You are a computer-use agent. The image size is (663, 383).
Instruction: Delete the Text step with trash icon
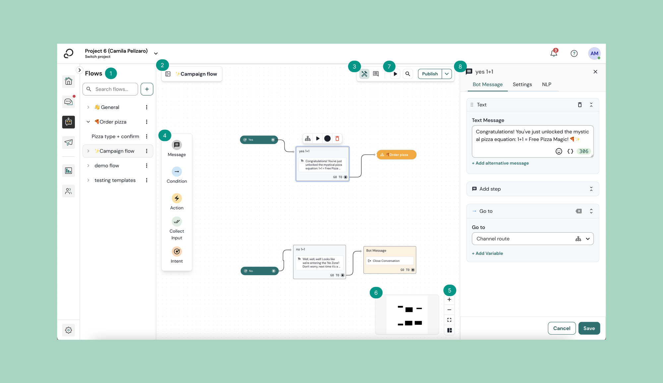click(580, 105)
